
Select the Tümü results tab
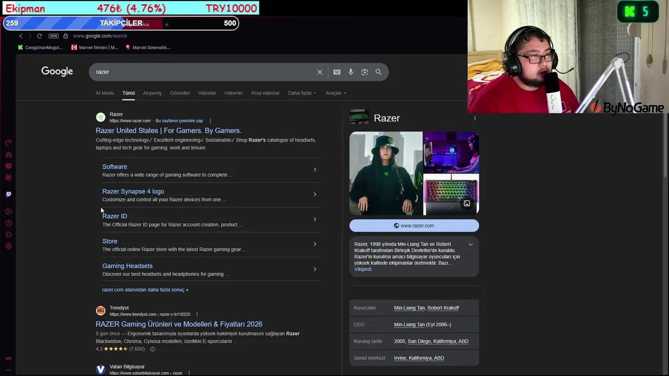point(129,93)
